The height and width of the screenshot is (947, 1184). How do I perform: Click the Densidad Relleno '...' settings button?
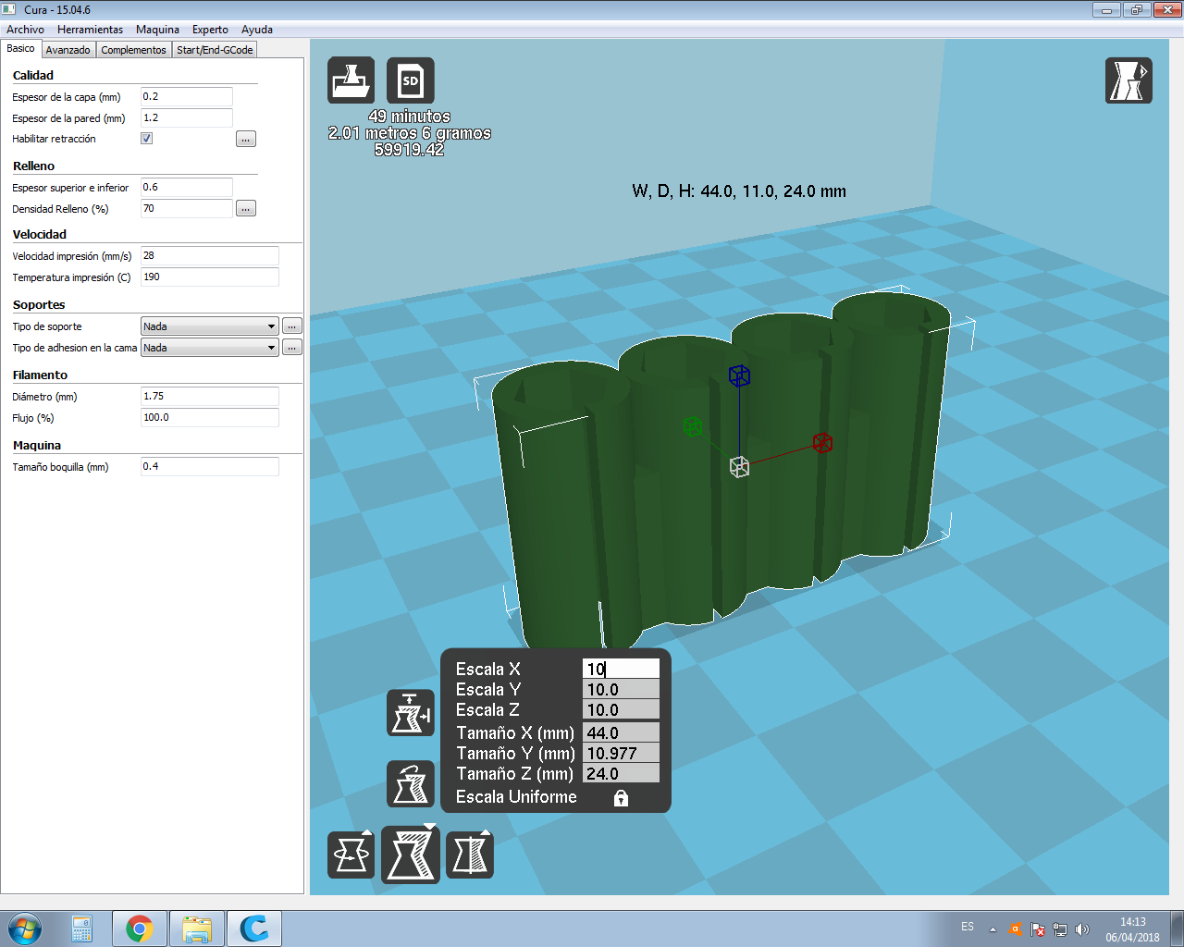pyautogui.click(x=246, y=209)
